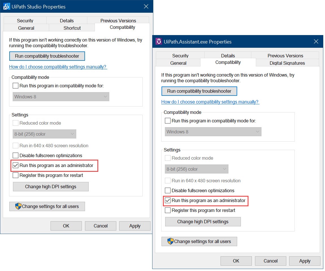The height and width of the screenshot is (271, 325).
Task: Close the UiPath Studio Properties dialog
Action: point(146,6)
